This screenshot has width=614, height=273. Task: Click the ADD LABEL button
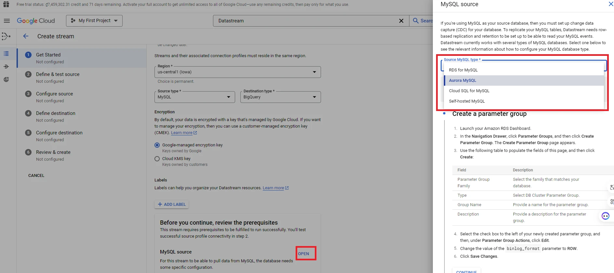point(172,205)
